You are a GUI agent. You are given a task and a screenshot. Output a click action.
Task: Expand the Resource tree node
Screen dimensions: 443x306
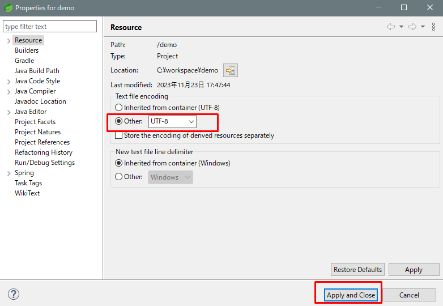[8, 41]
